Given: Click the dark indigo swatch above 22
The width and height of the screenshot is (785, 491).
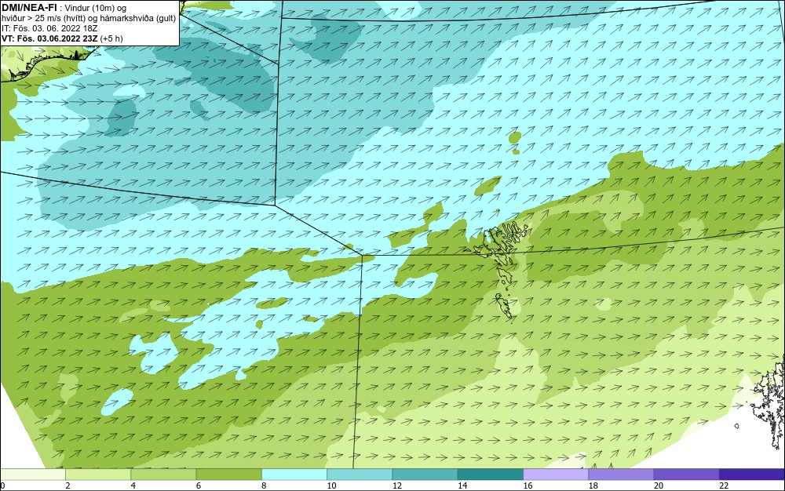Looking at the screenshot, I should (x=752, y=474).
